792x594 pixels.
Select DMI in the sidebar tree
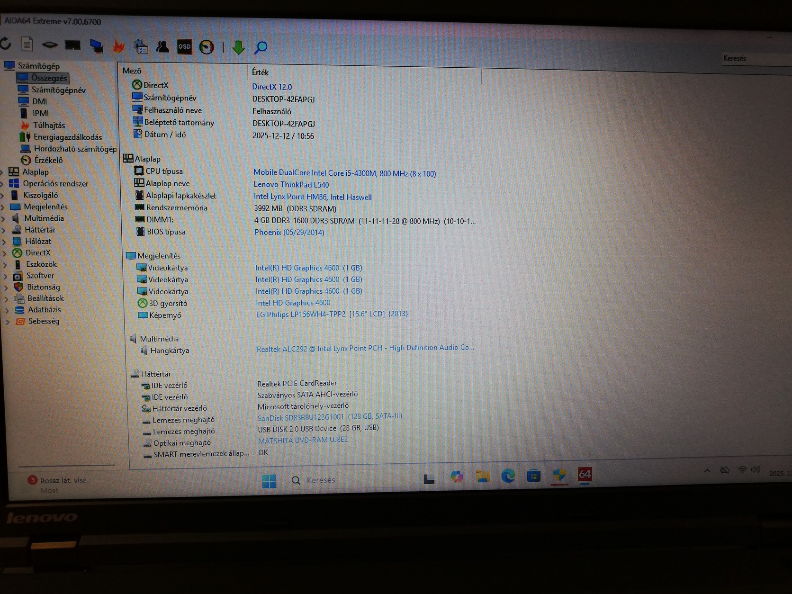click(33, 101)
